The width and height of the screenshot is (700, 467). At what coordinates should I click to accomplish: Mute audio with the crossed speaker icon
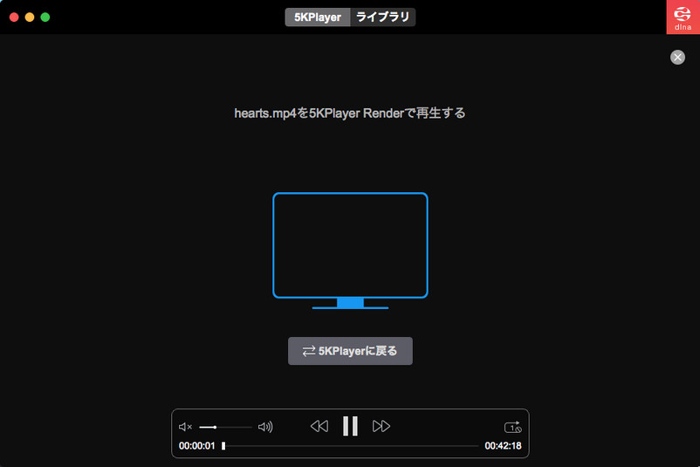pos(185,427)
